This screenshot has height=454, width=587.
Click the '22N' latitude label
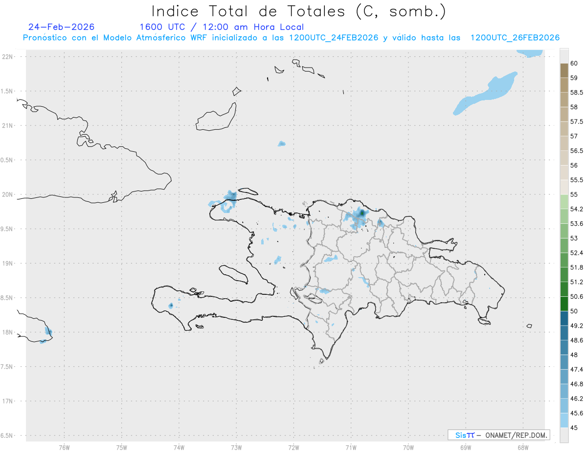tap(7, 56)
